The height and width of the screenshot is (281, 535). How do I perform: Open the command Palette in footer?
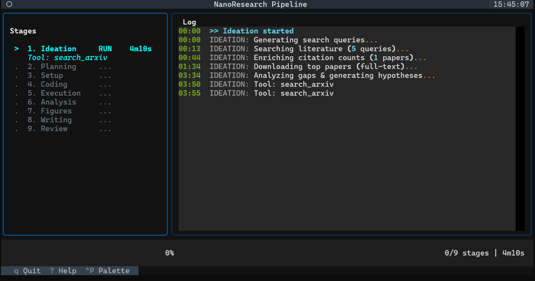click(108, 271)
